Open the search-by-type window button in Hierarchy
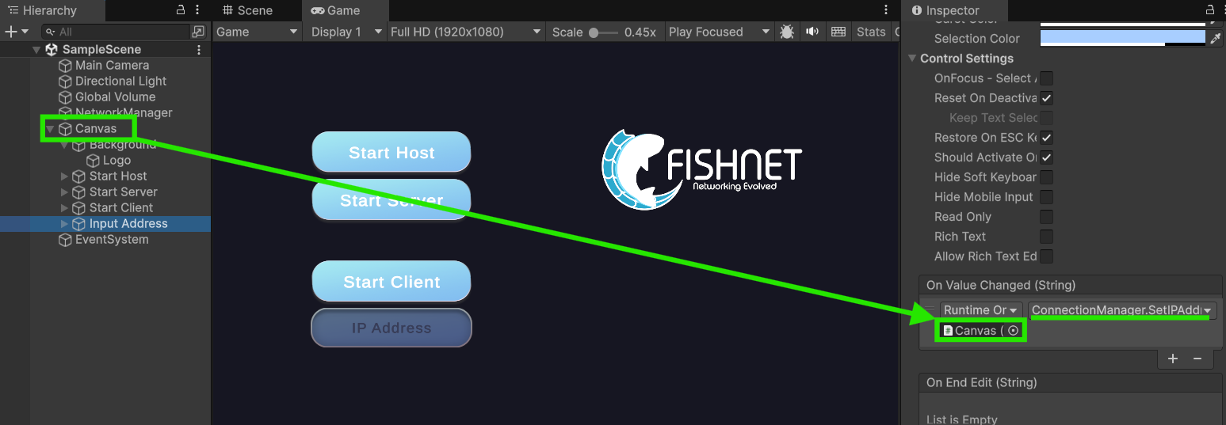Image resolution: width=1226 pixels, height=425 pixels. pos(198,32)
